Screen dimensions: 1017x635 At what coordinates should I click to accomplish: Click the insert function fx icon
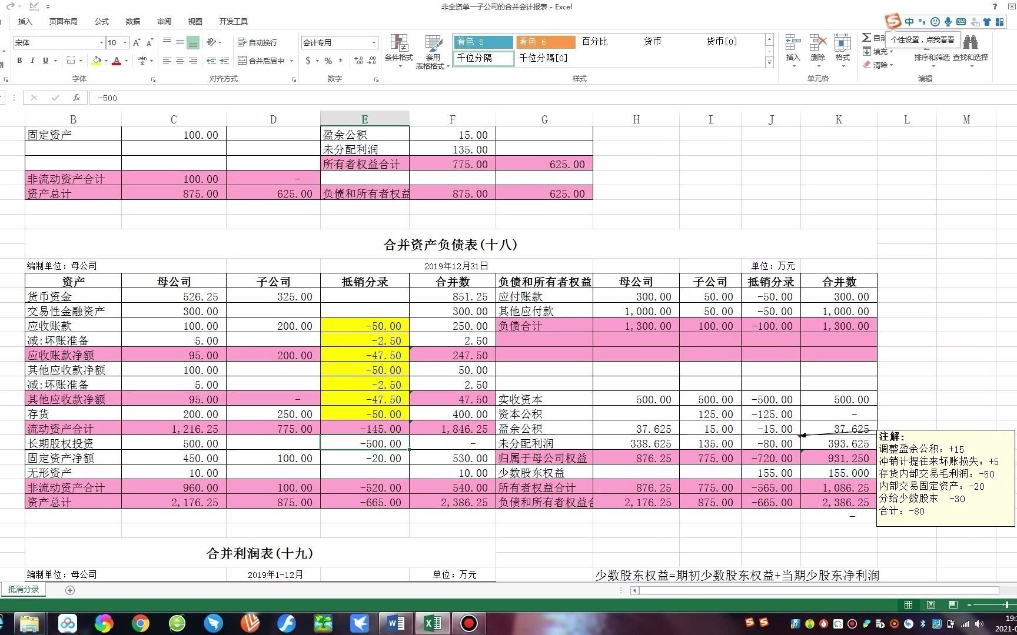[76, 98]
